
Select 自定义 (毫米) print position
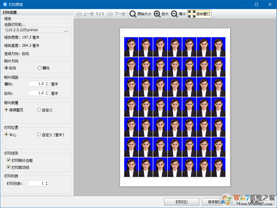39,134
